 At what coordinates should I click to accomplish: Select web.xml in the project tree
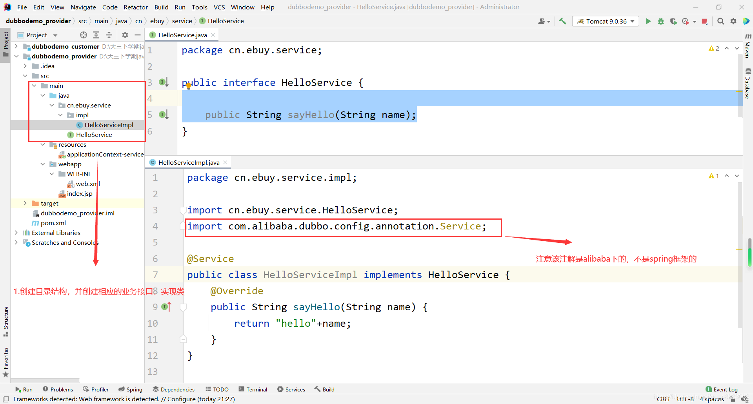pos(88,184)
